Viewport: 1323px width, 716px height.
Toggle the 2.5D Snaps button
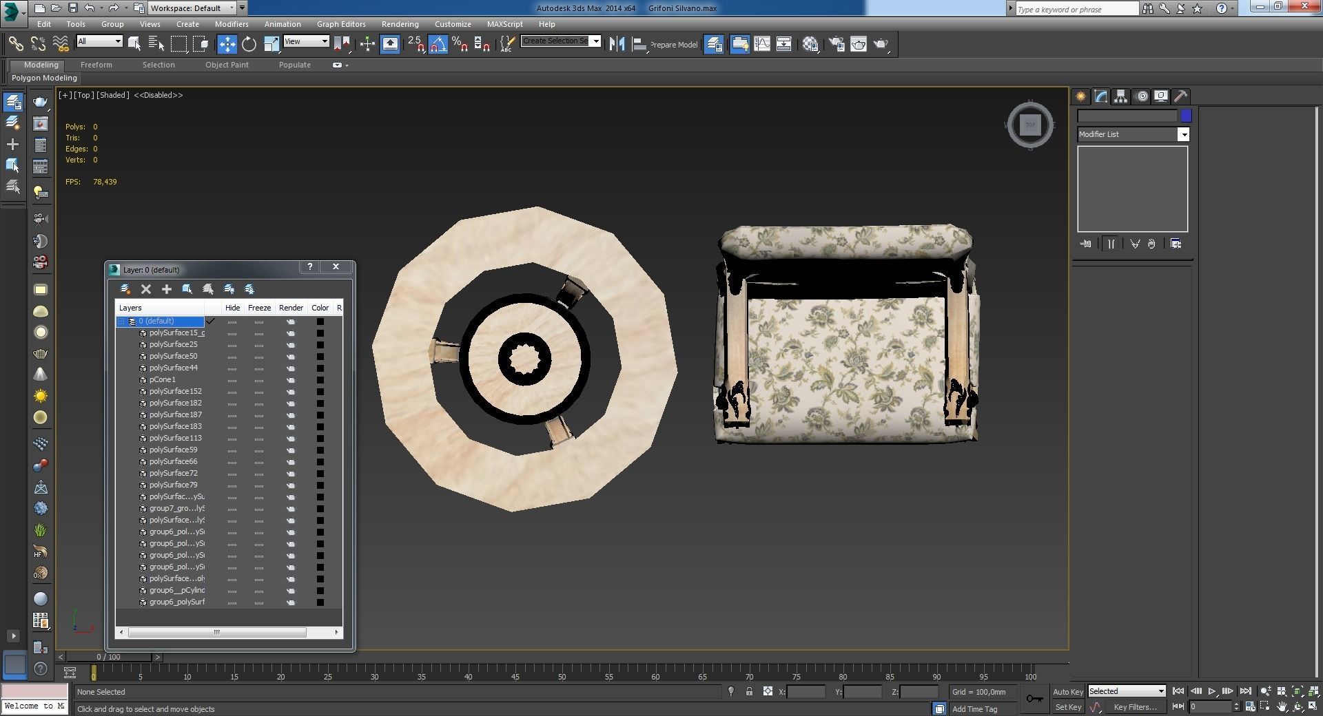416,44
